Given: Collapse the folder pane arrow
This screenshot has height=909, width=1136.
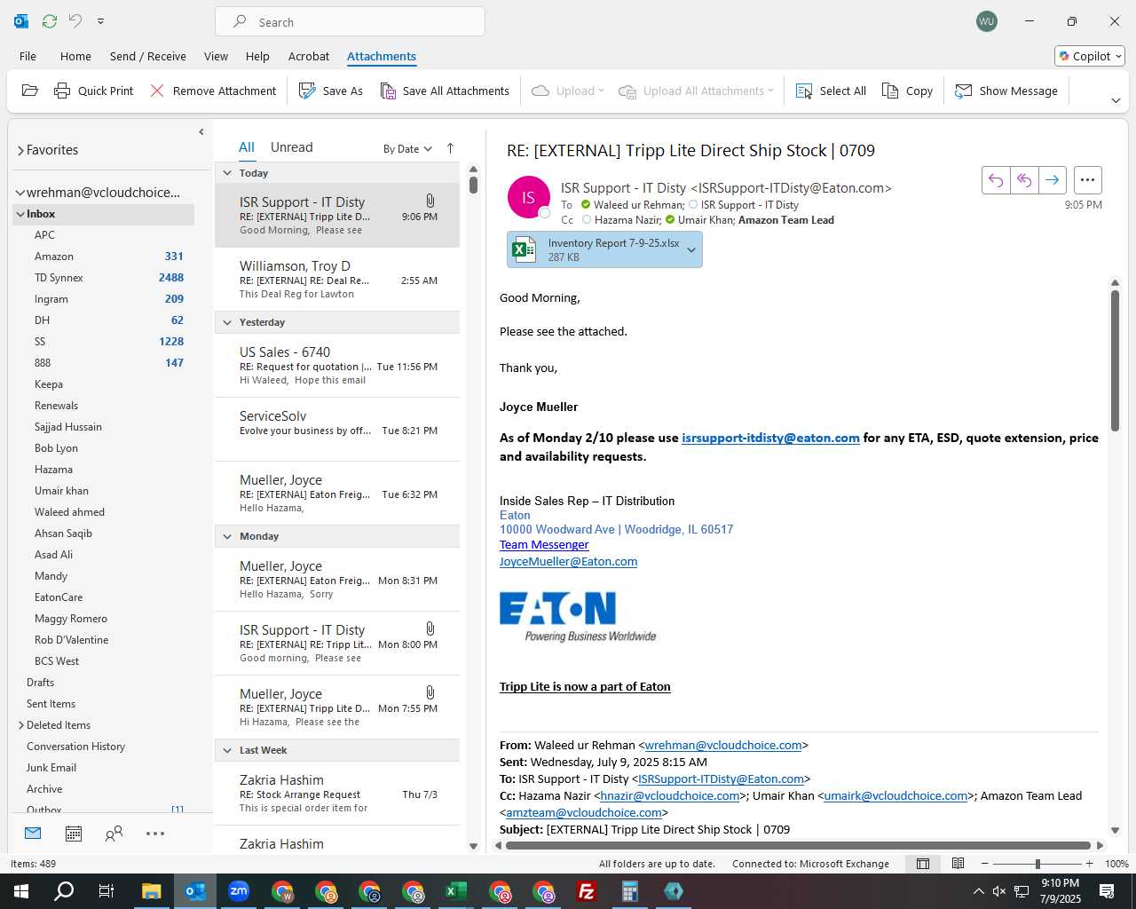Looking at the screenshot, I should click(x=201, y=132).
